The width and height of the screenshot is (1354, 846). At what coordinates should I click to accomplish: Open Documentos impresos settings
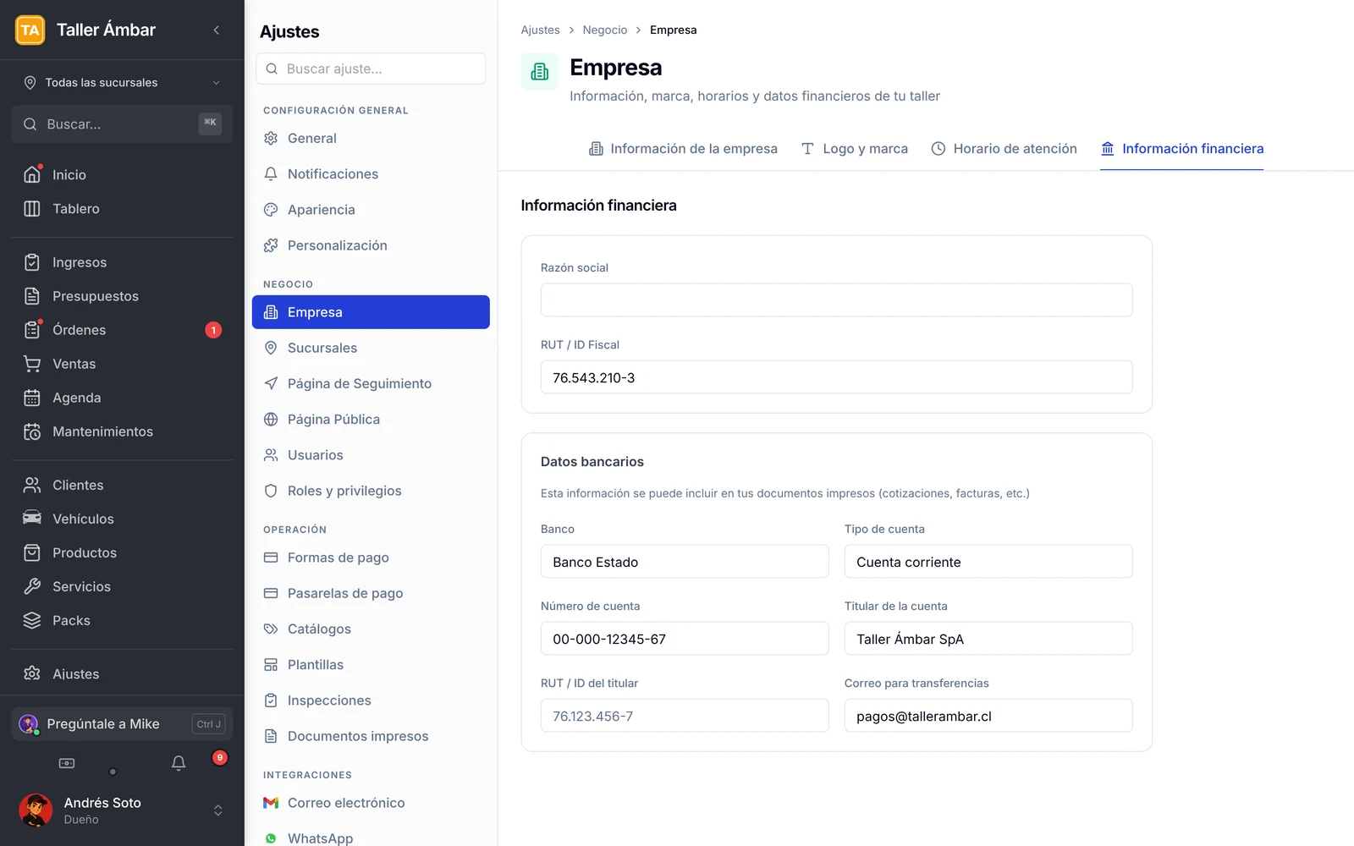click(371, 736)
